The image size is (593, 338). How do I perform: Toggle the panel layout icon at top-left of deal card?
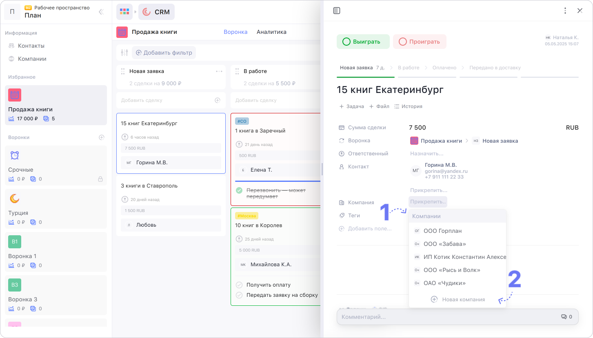[x=337, y=11]
